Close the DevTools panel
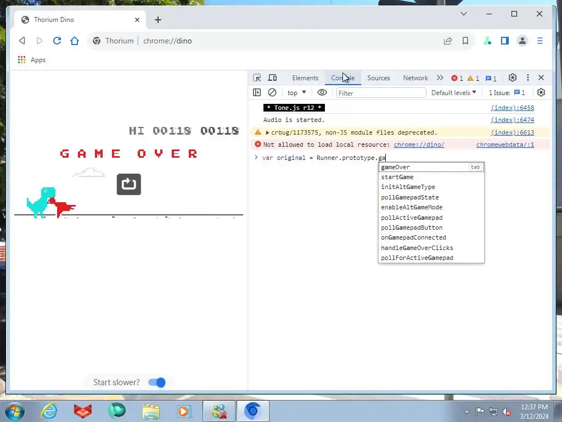The height and width of the screenshot is (422, 562). pos(541,77)
